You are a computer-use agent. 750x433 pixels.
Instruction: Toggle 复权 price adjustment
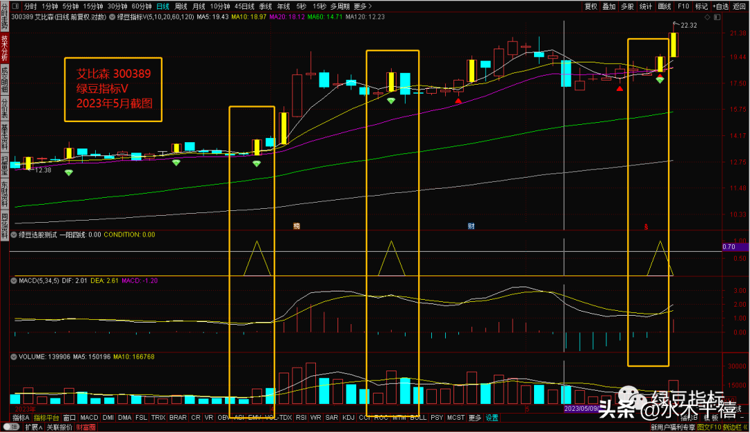590,6
